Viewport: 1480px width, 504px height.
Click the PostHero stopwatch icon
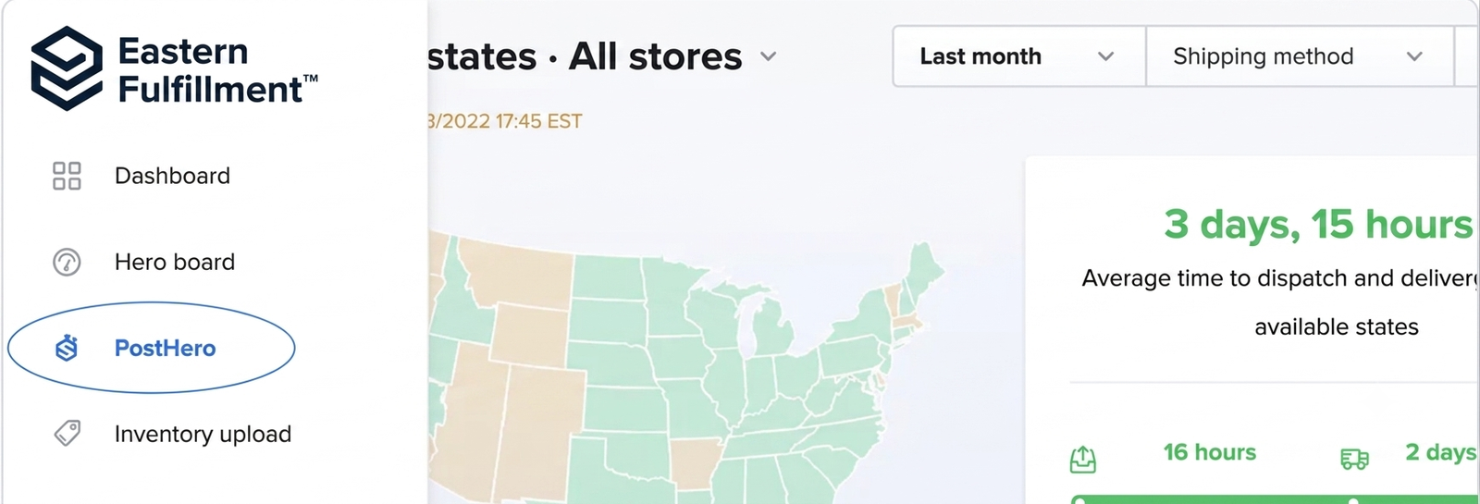pyautogui.click(x=67, y=348)
